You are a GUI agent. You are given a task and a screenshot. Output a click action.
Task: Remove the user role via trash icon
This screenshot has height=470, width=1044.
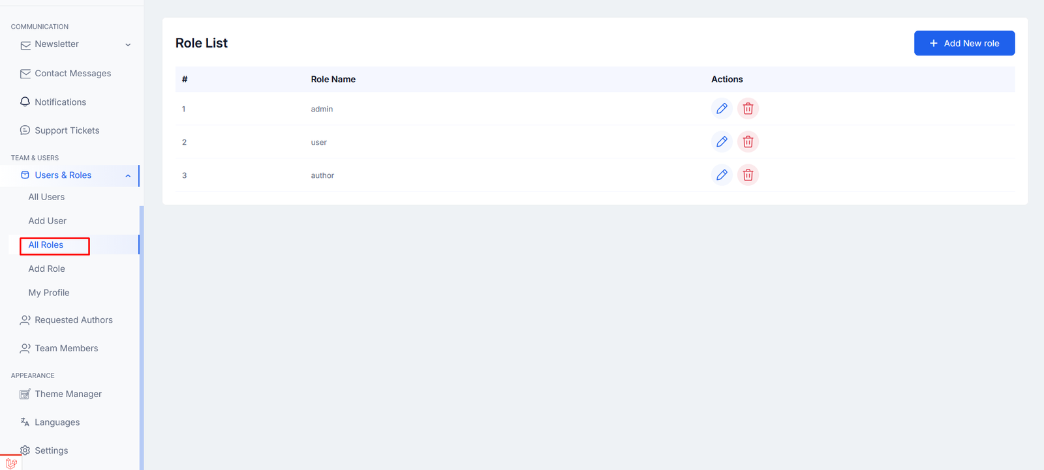748,141
